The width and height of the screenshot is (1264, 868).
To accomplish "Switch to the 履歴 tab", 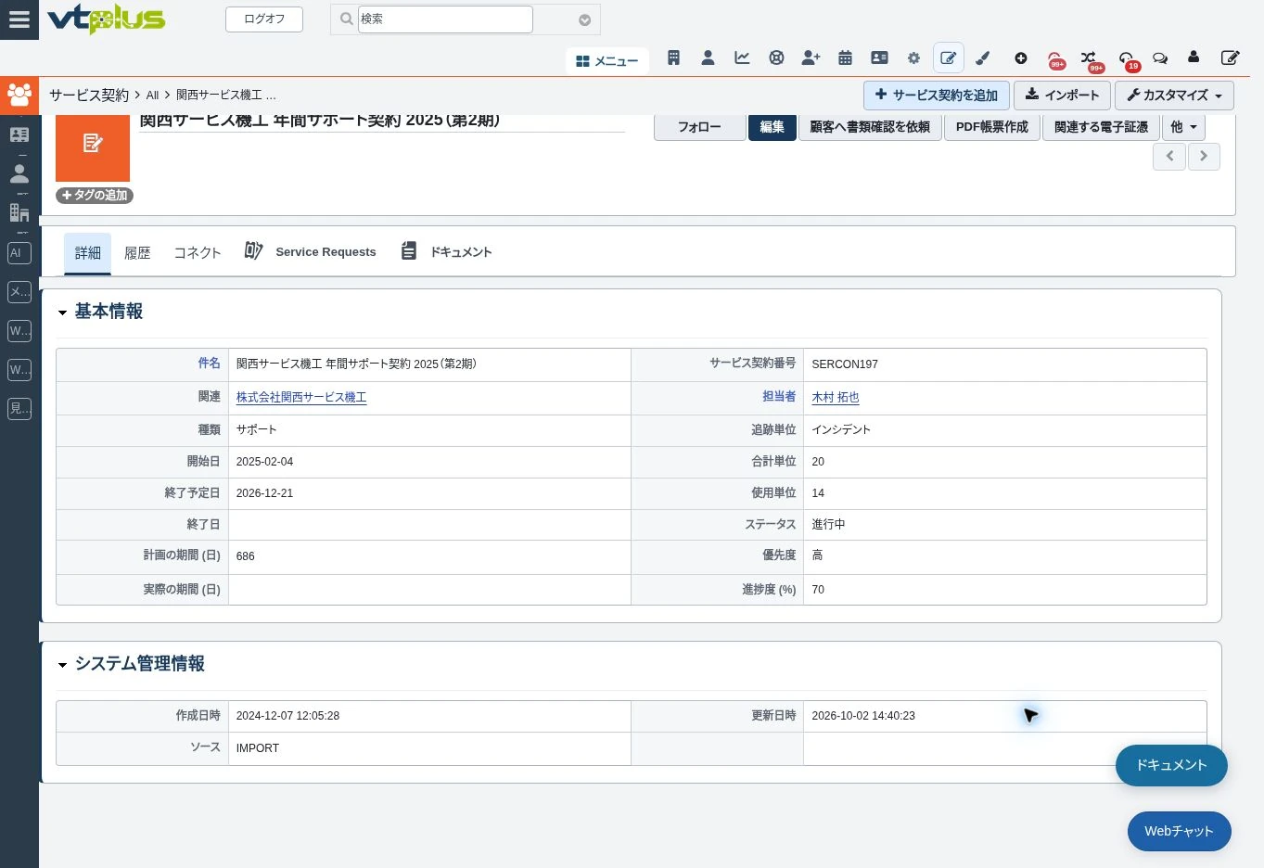I will point(137,253).
